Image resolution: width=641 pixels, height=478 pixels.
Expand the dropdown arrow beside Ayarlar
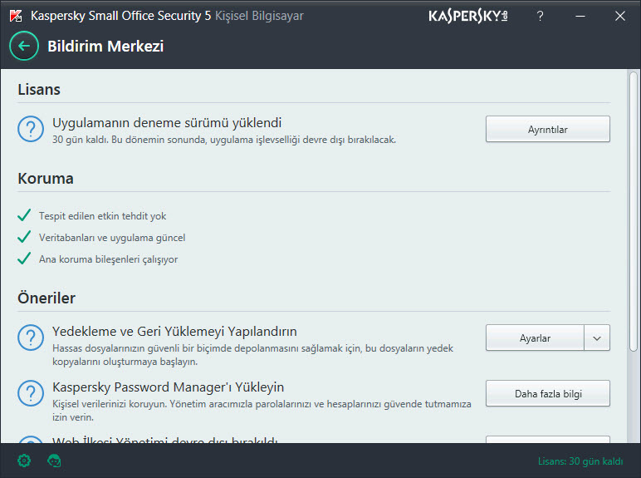click(597, 338)
